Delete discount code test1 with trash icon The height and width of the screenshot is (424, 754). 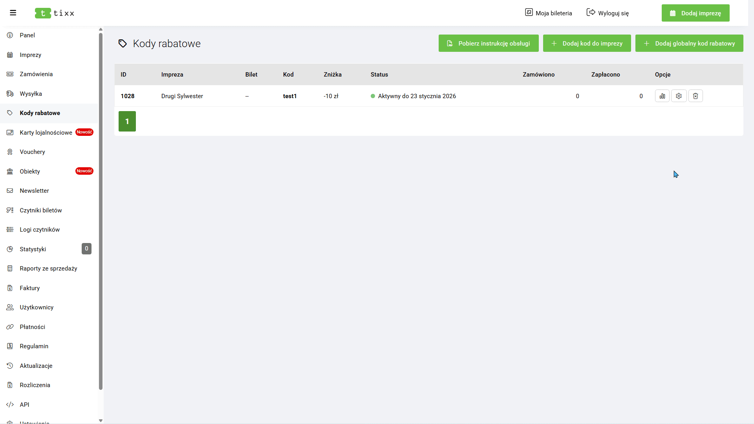(695, 96)
